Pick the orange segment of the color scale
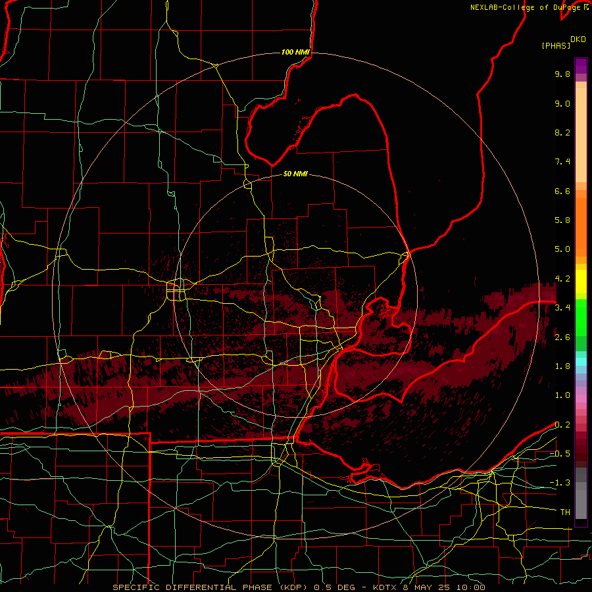 point(581,228)
